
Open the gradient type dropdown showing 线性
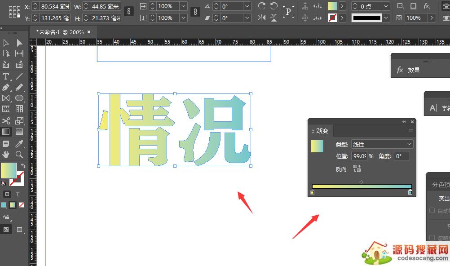382,144
